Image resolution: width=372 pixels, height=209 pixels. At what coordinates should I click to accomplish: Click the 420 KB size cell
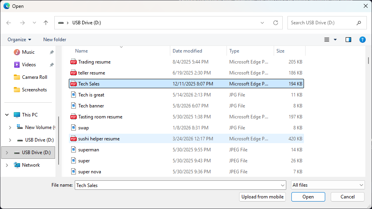(x=295, y=139)
